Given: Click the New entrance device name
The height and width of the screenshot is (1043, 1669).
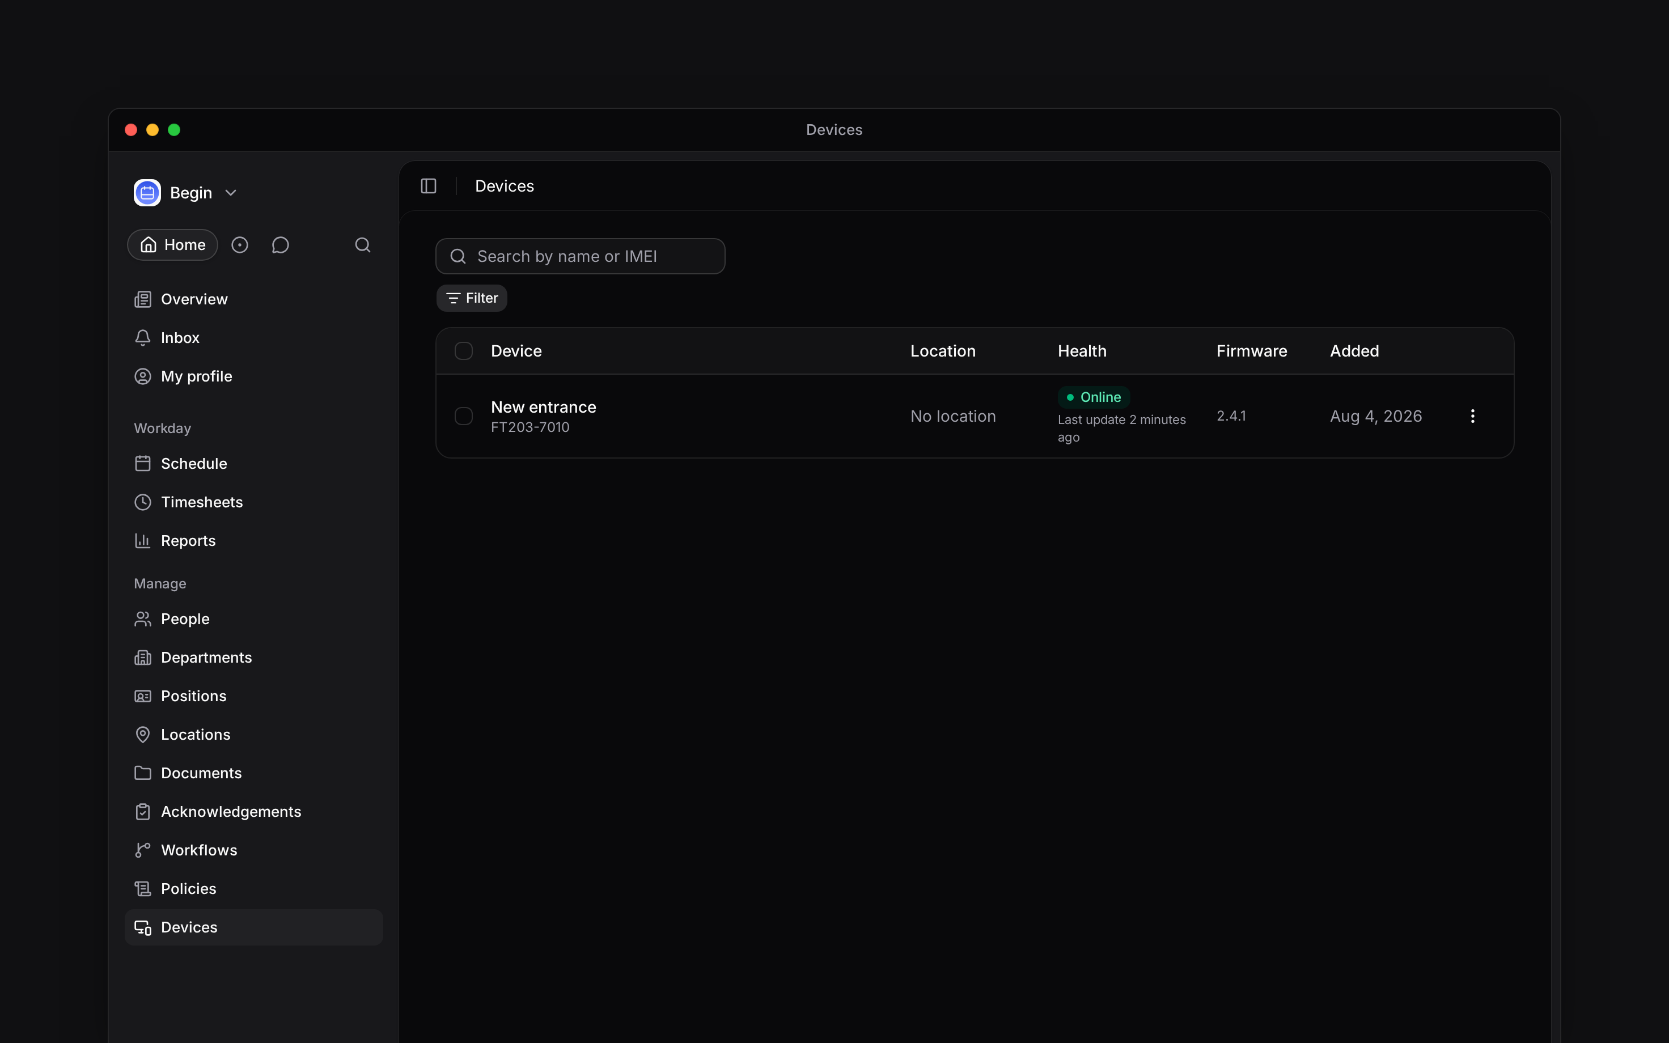Looking at the screenshot, I should [x=544, y=407].
